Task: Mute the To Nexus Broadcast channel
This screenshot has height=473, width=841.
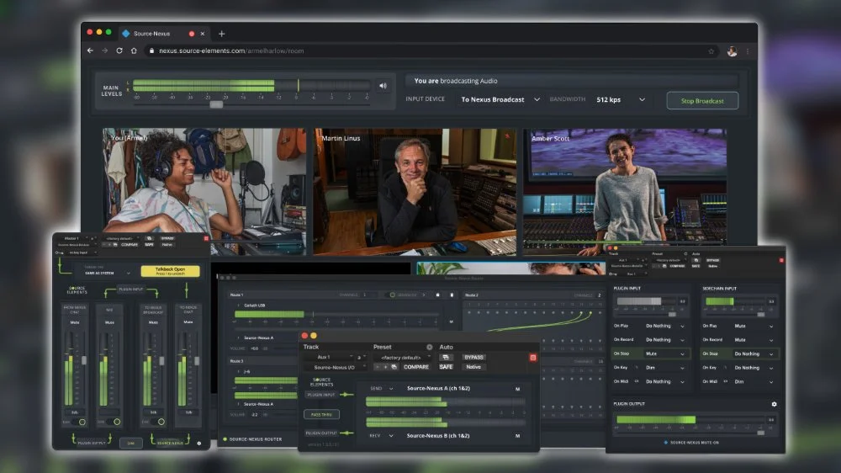Action: coord(153,322)
